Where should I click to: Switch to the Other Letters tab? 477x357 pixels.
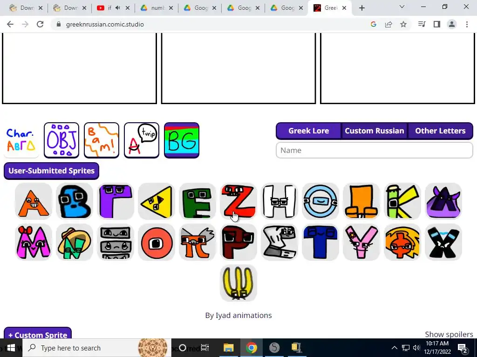tap(440, 131)
